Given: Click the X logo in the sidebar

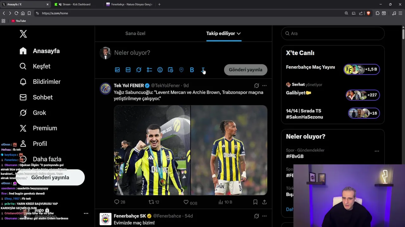Looking at the screenshot, I should 23,34.
